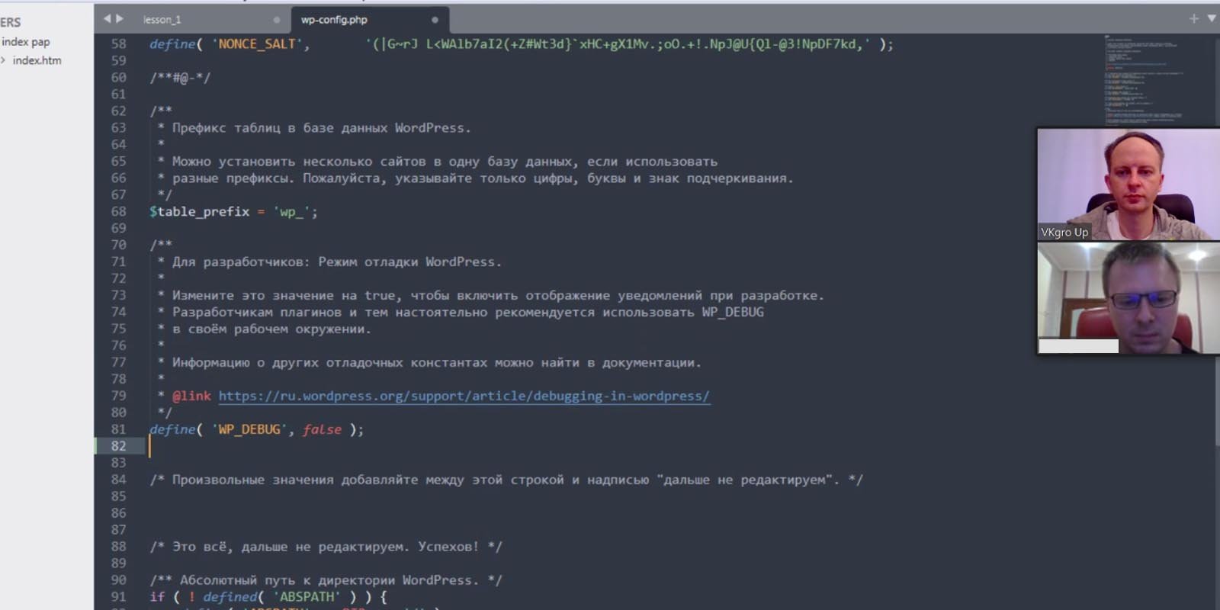Go to next tab with right arrow
Viewport: 1220px width, 610px height.
119,18
